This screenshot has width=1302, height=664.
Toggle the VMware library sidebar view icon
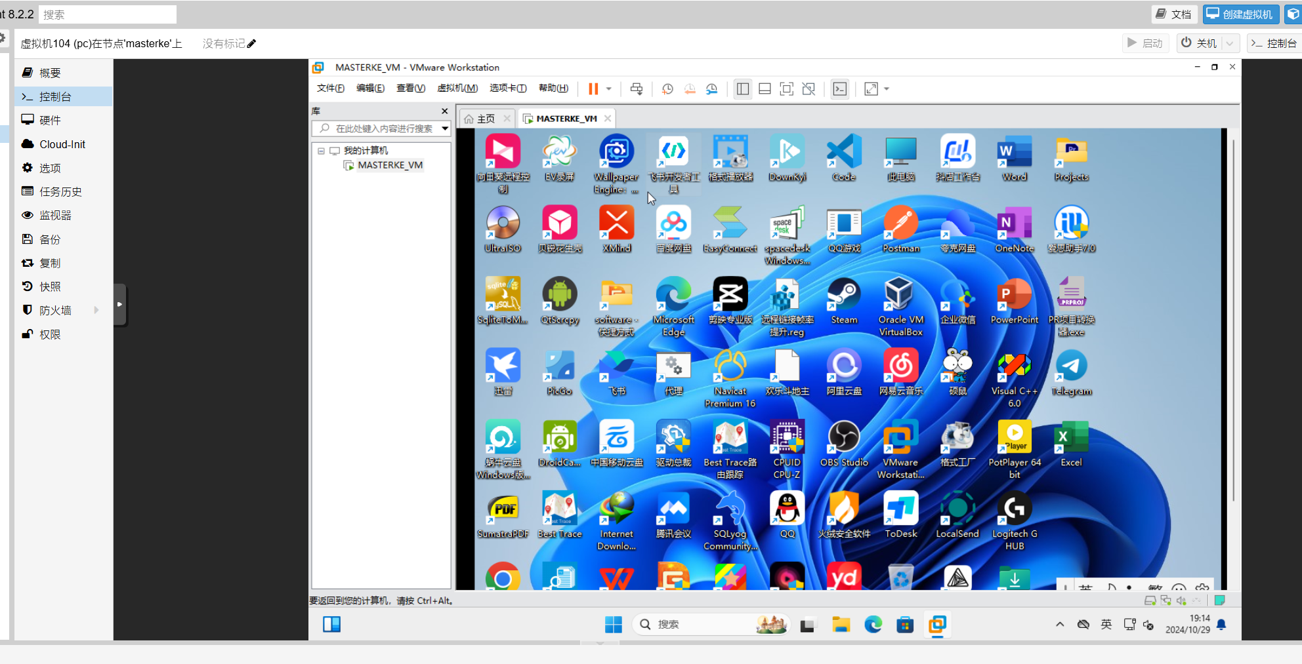(x=743, y=89)
